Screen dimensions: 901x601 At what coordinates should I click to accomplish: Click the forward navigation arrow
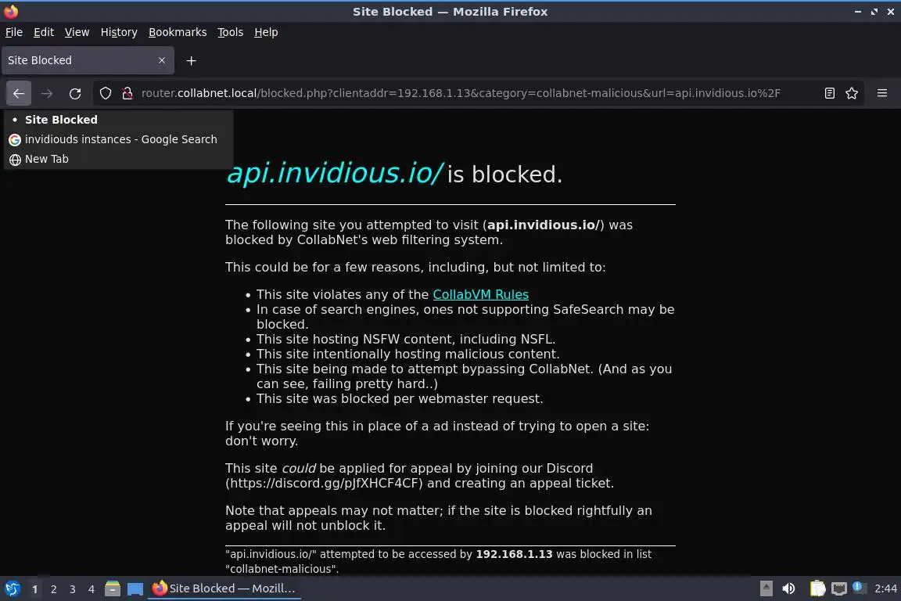click(47, 93)
